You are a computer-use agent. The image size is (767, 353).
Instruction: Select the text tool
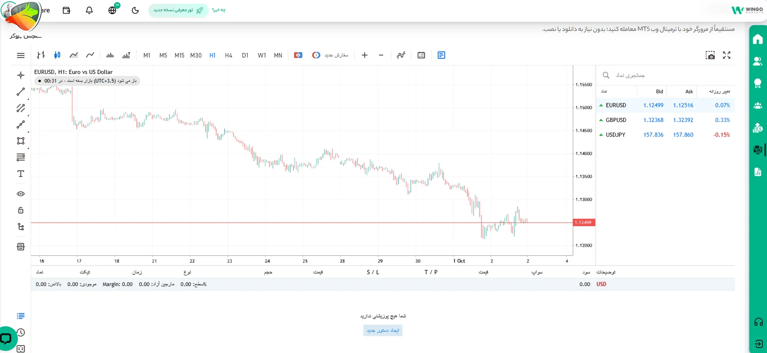pos(21,174)
